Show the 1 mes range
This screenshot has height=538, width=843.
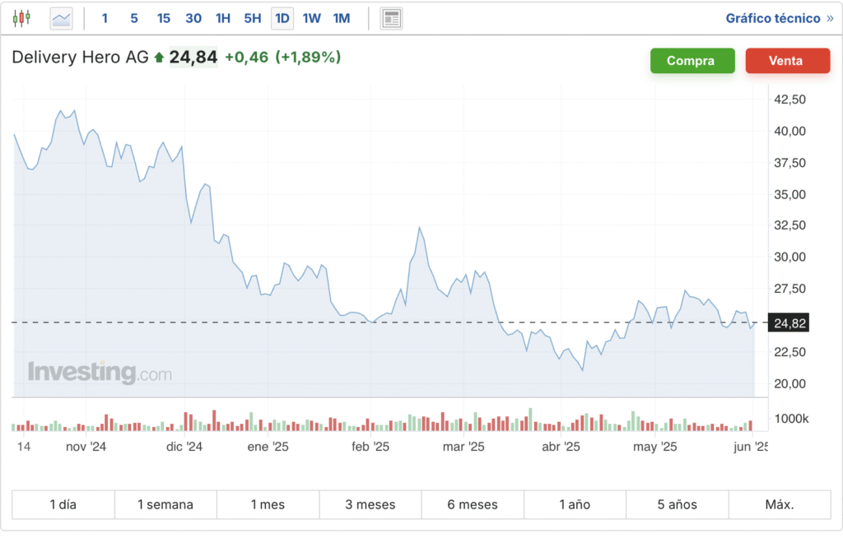[x=268, y=504]
